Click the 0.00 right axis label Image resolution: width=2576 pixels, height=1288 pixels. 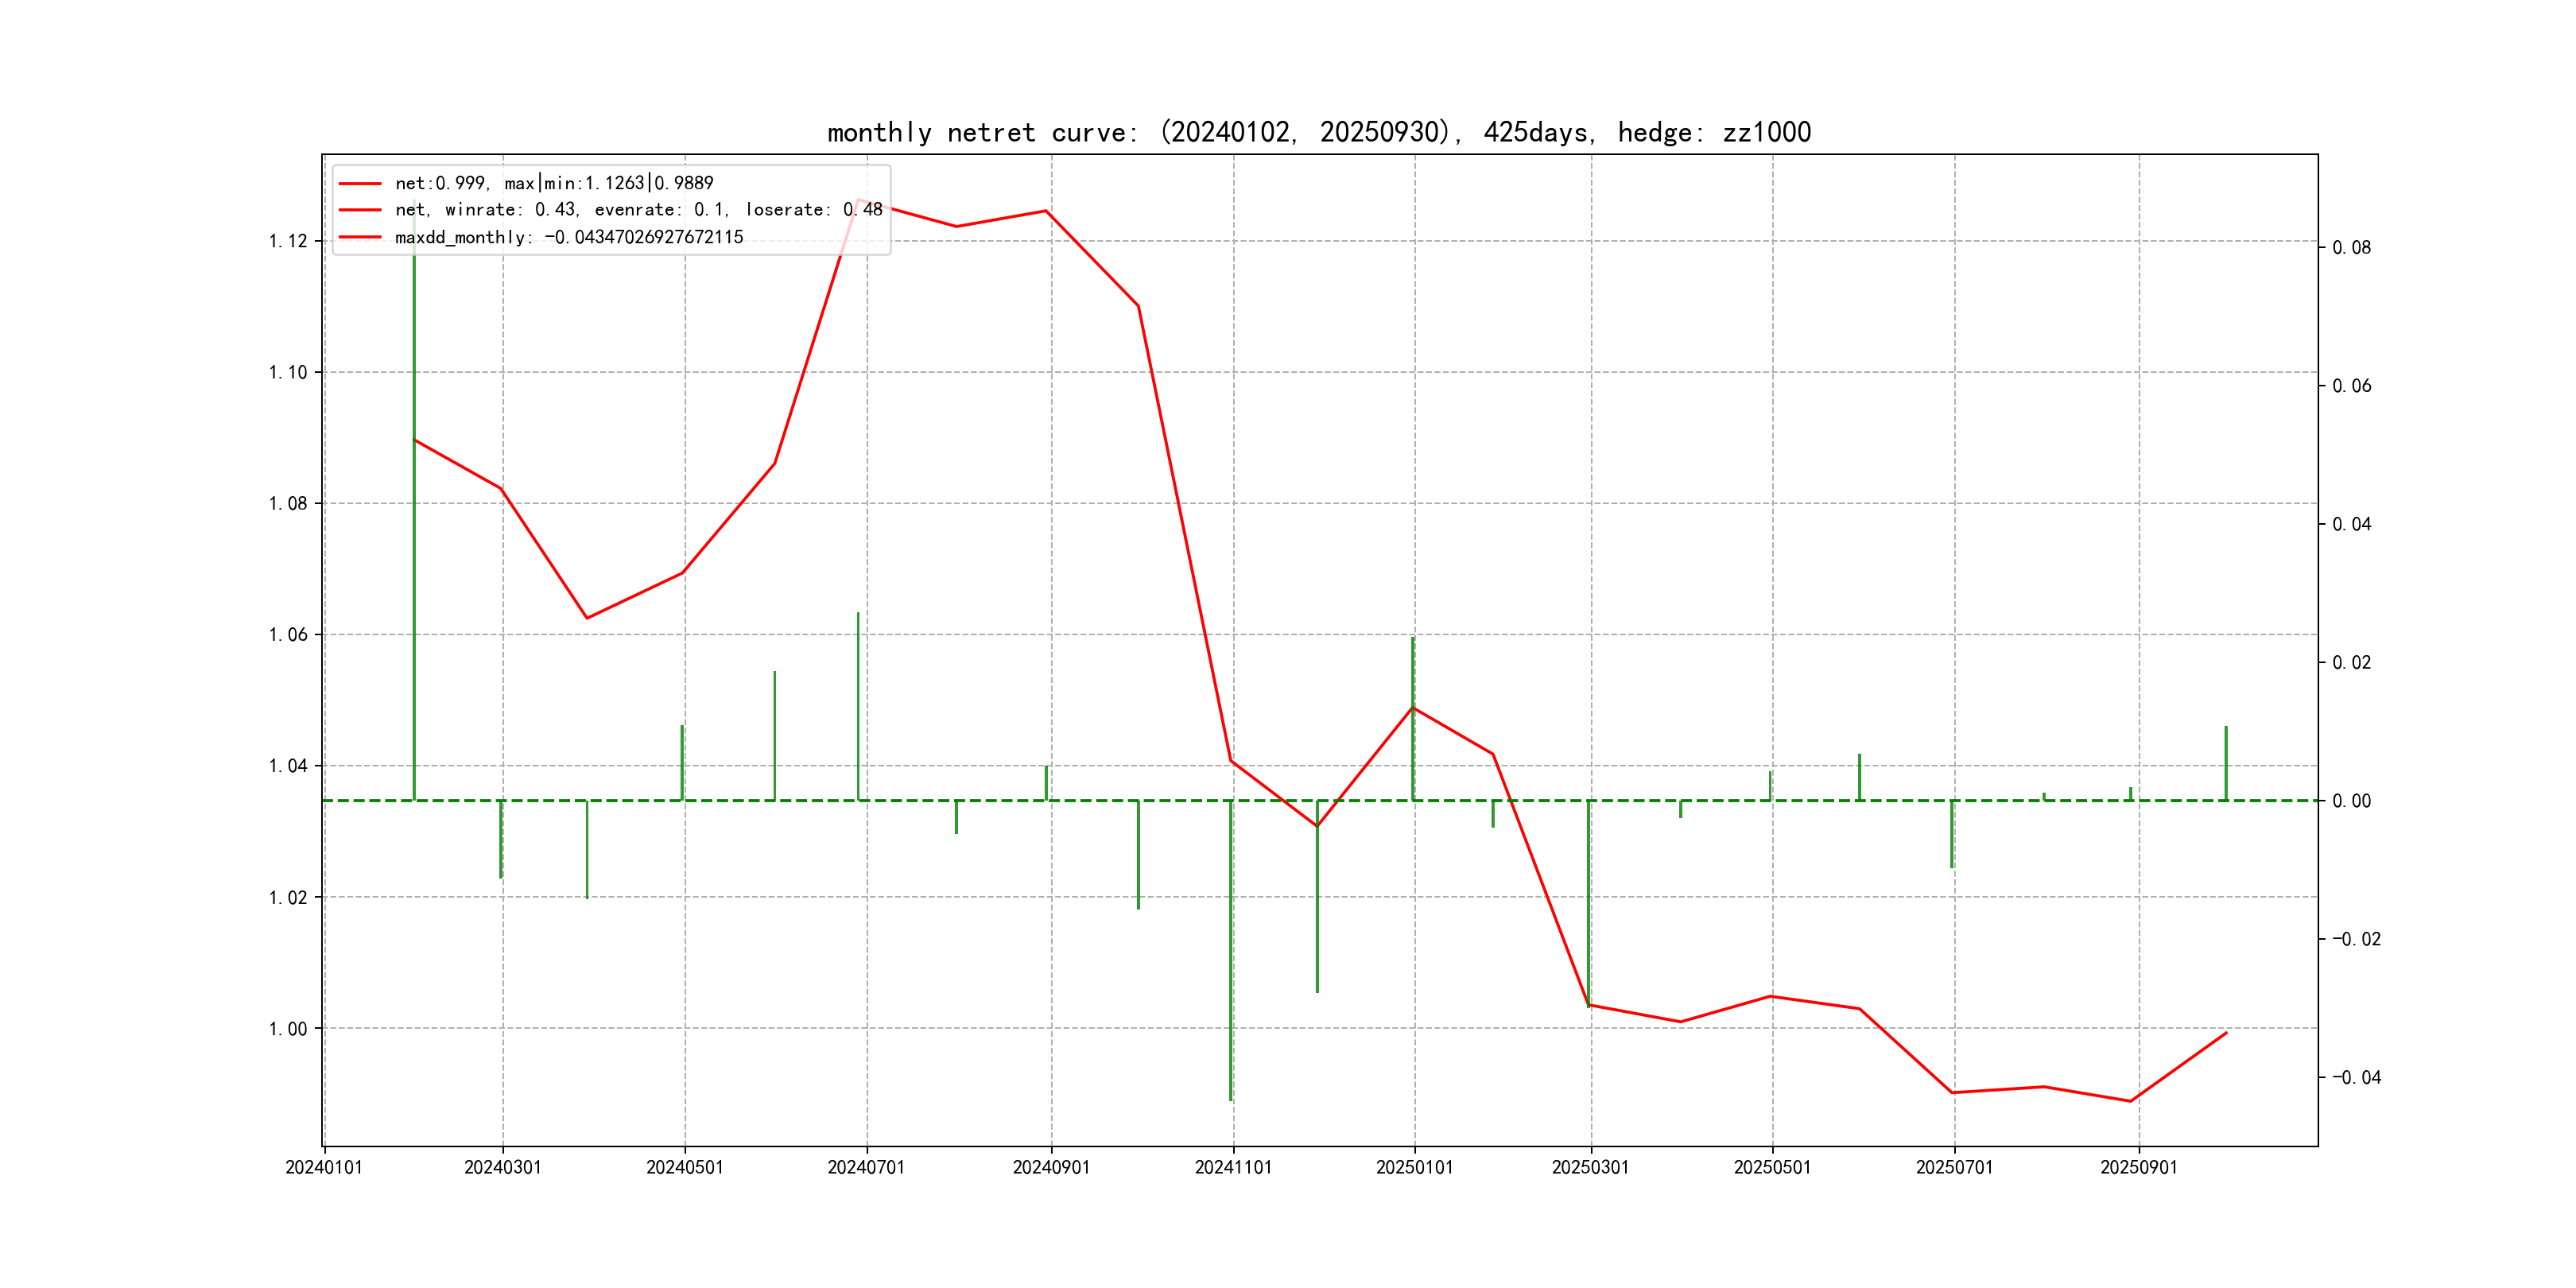(x=2351, y=801)
